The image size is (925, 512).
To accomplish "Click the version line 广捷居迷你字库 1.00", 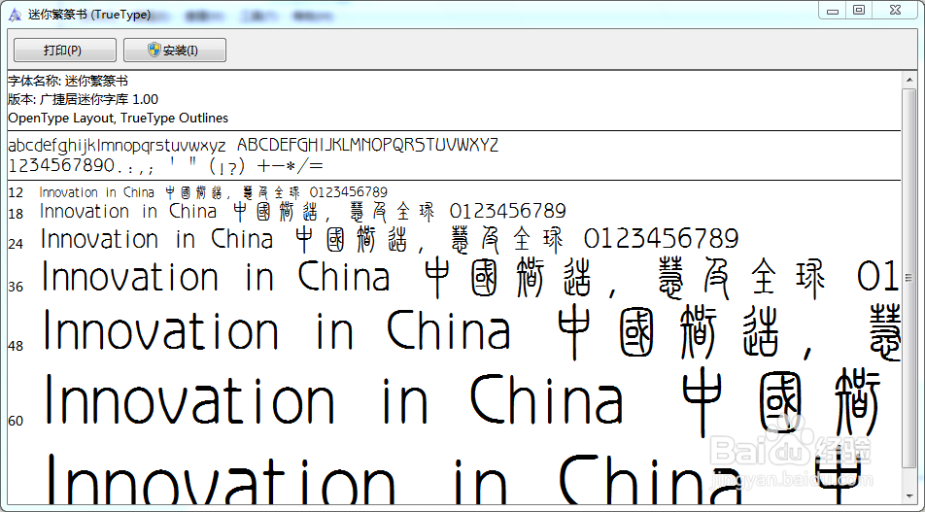I will point(84,99).
